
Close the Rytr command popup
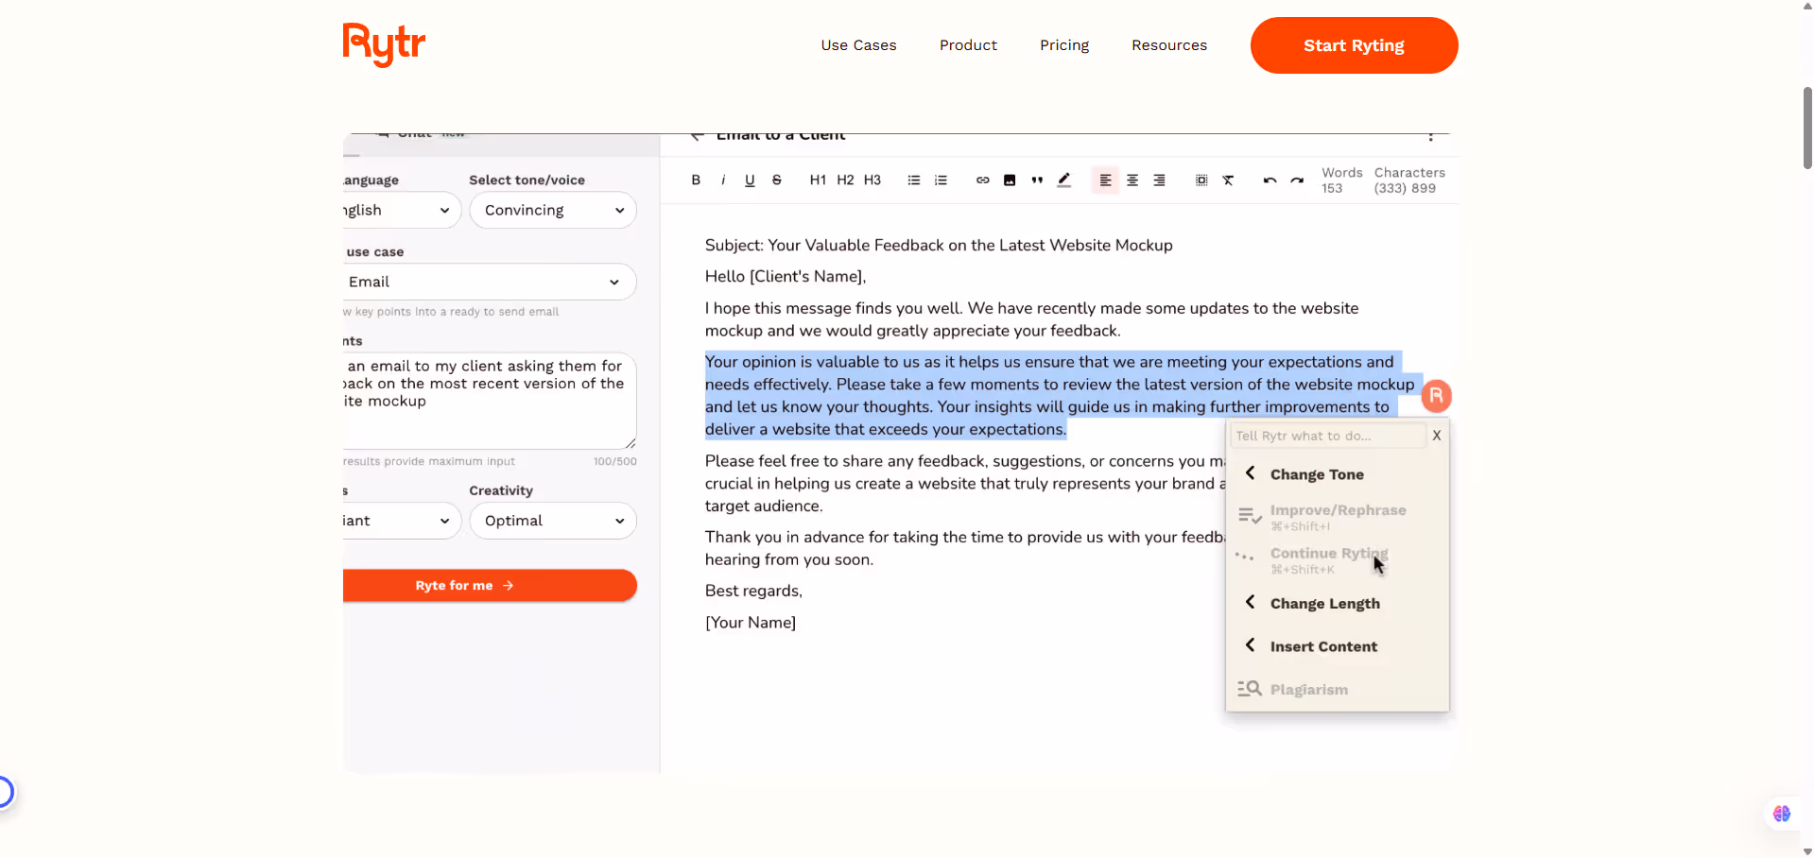click(1437, 436)
